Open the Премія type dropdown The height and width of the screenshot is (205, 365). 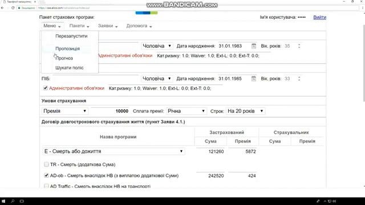pos(65,111)
